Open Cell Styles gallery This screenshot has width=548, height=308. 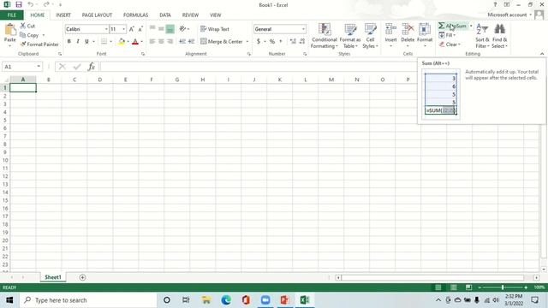(x=370, y=36)
